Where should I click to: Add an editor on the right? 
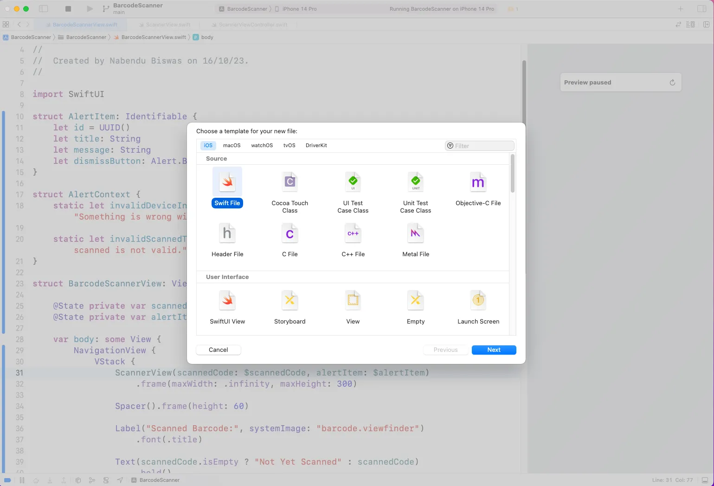[706, 24]
